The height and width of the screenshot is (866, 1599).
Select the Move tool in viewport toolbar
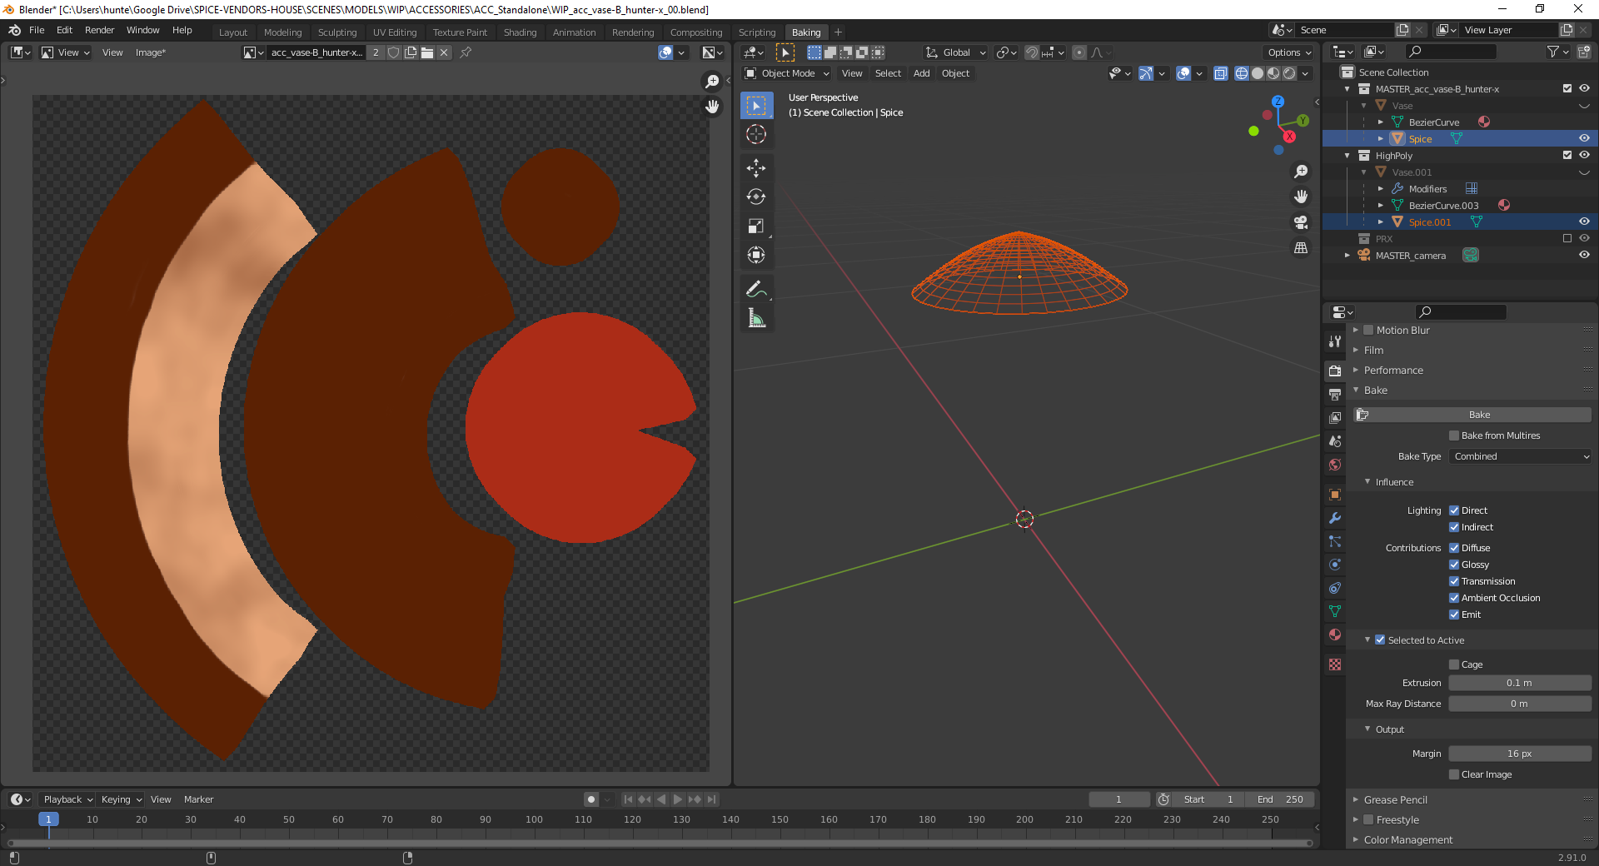point(756,168)
